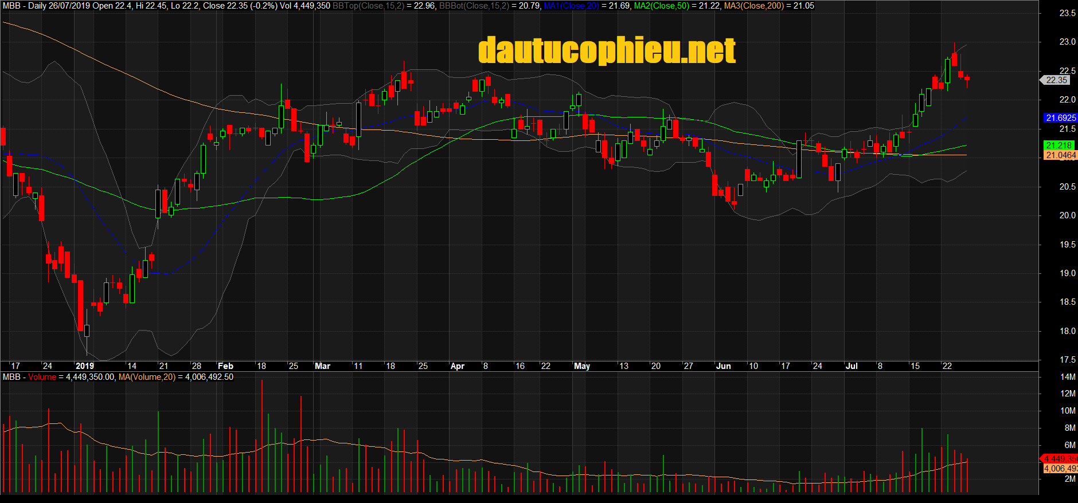Click the orange 4,006,493 volume average tag

pos(1060,469)
